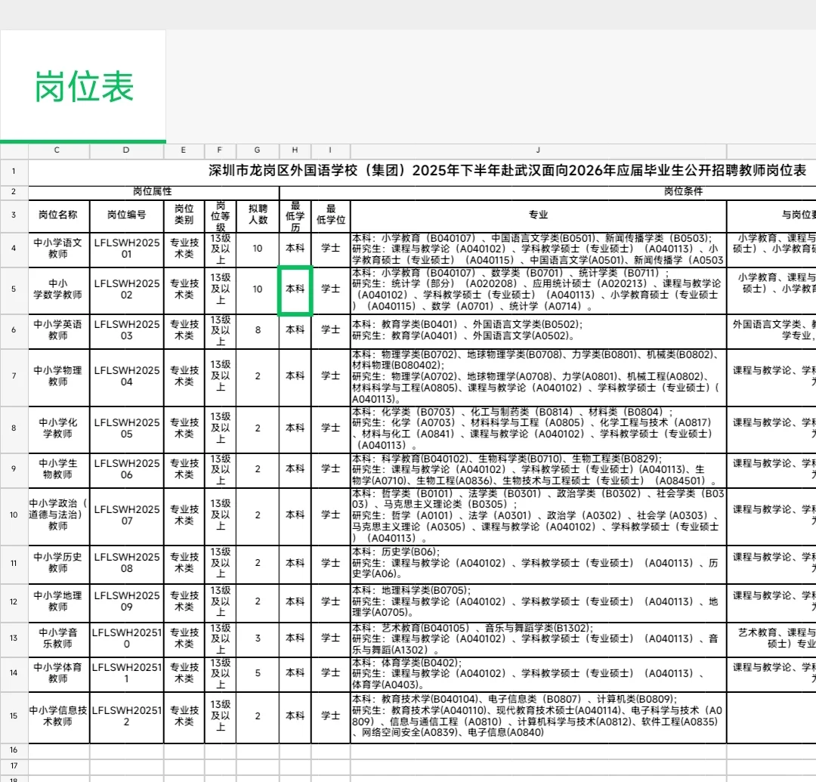The width and height of the screenshot is (816, 782).
Task: Click the 岗位等级 header cell
Action: point(220,215)
